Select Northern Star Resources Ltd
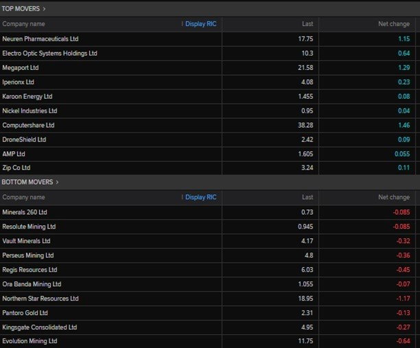The width and height of the screenshot is (420, 348). tap(40, 299)
